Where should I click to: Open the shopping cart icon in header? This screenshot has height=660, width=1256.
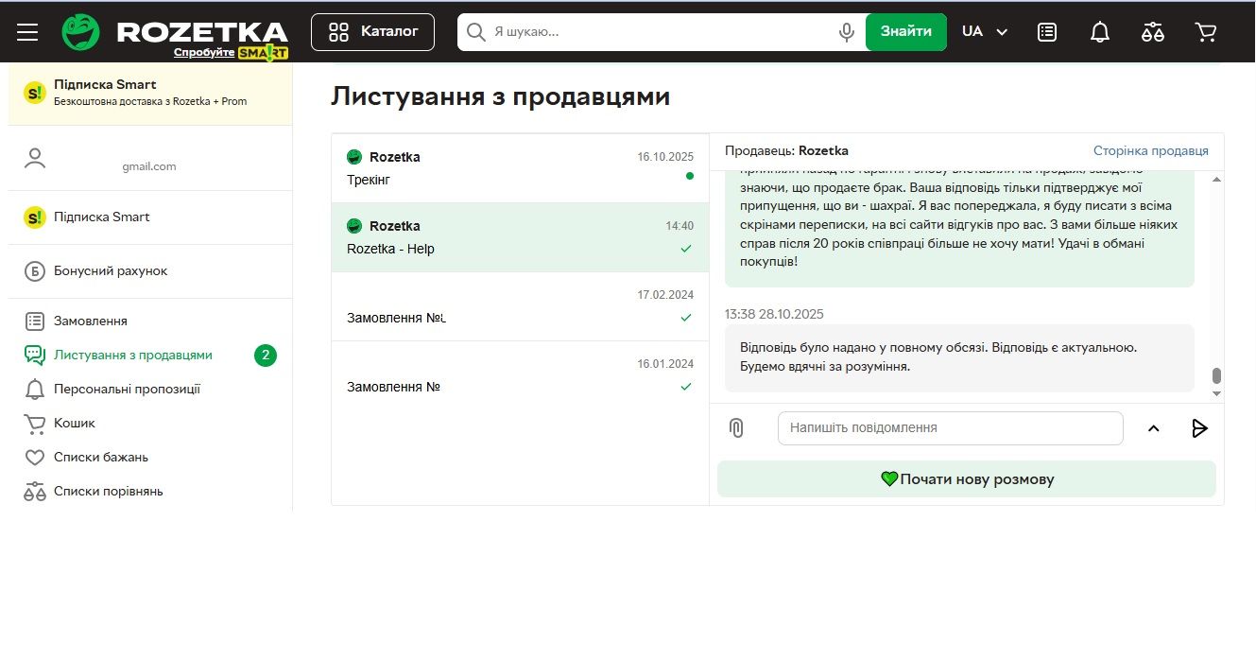tap(1206, 32)
